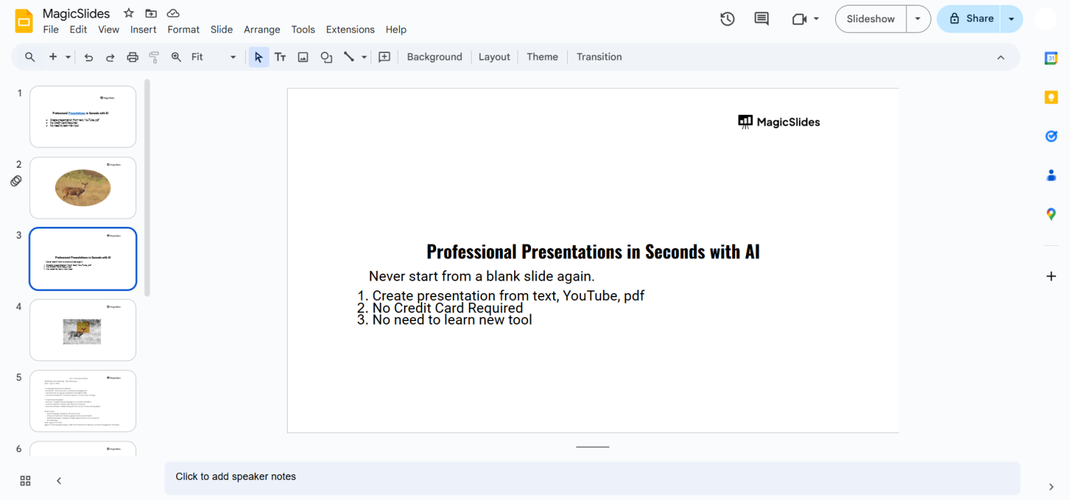The height and width of the screenshot is (500, 1070).
Task: Insert a text box
Action: (x=280, y=57)
